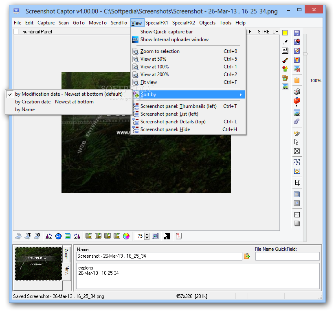334x311 pixels.
Task: Decrease the 75 spinner value
Action: coord(147,238)
